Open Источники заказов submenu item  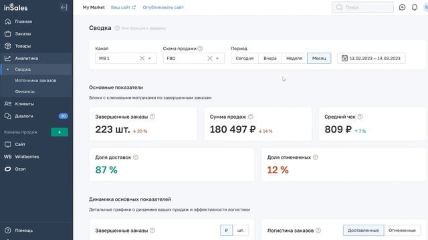pyautogui.click(x=35, y=81)
